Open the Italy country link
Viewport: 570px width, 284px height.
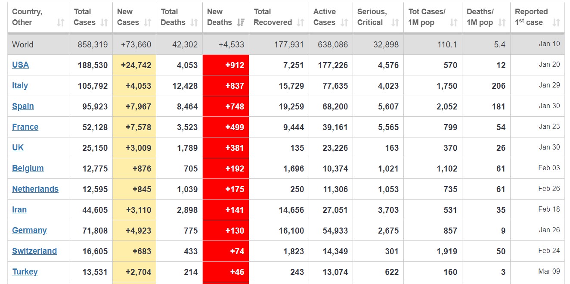(x=20, y=86)
